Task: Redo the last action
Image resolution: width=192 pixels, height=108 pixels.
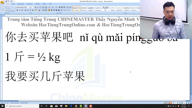Action: coord(11,1)
